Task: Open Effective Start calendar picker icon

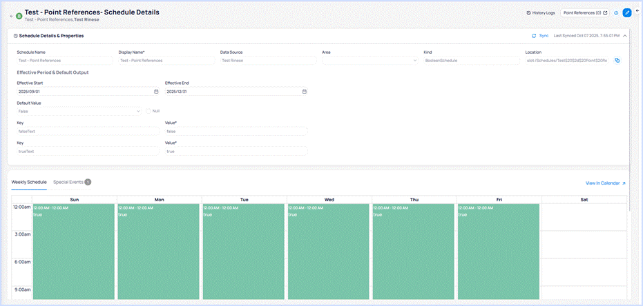Action: pyautogui.click(x=156, y=91)
